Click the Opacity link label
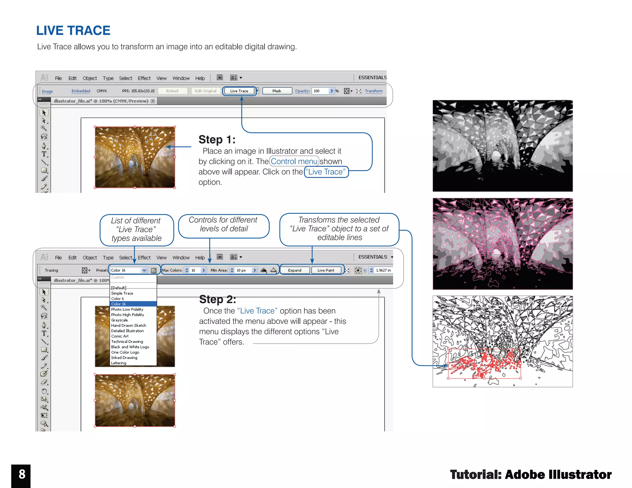632x488 pixels. point(302,91)
